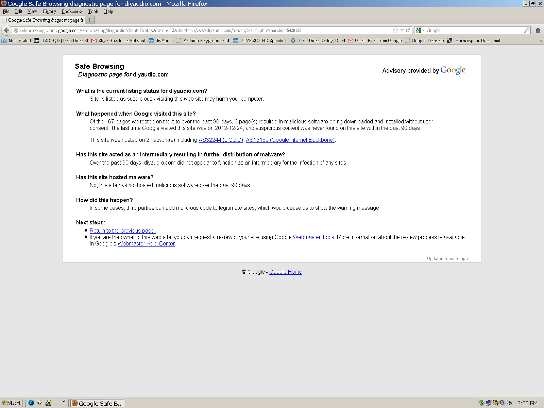Open the Edit menu
The height and width of the screenshot is (408, 544).
[x=18, y=11]
